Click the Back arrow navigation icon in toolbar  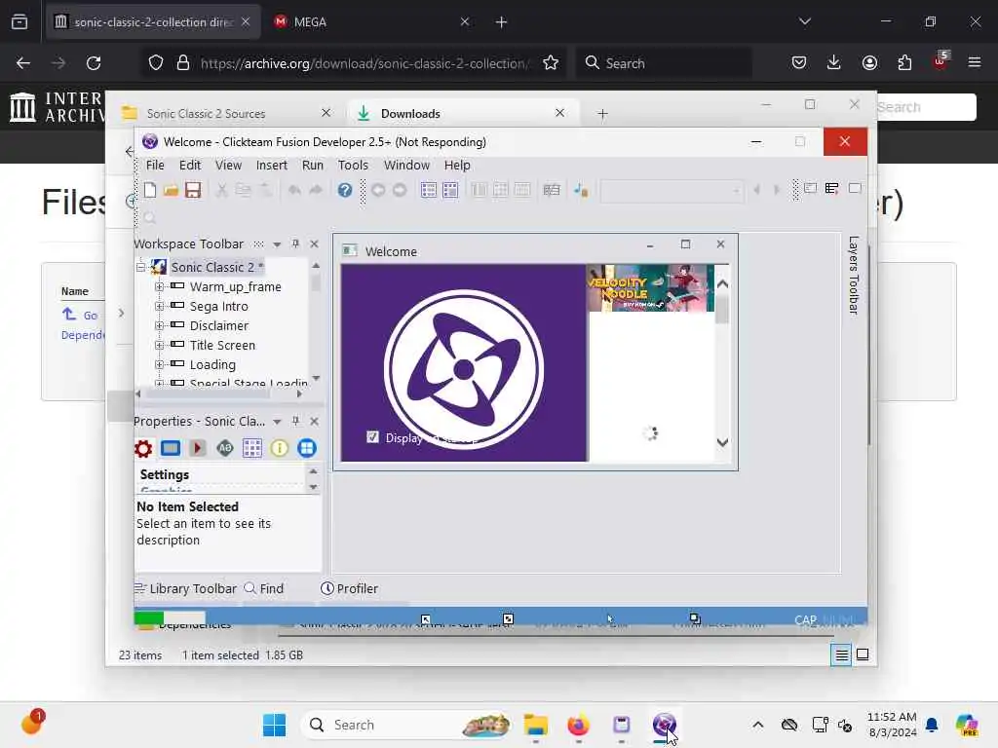click(x=378, y=190)
